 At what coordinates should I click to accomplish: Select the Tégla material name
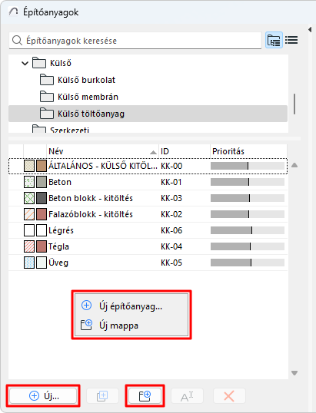tap(58, 246)
